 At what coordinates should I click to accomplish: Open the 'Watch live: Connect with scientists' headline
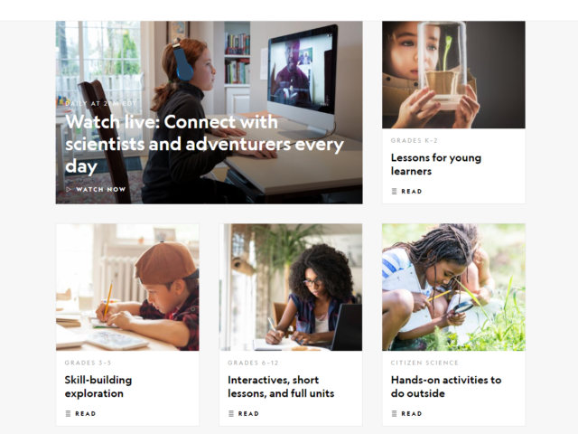(x=204, y=144)
